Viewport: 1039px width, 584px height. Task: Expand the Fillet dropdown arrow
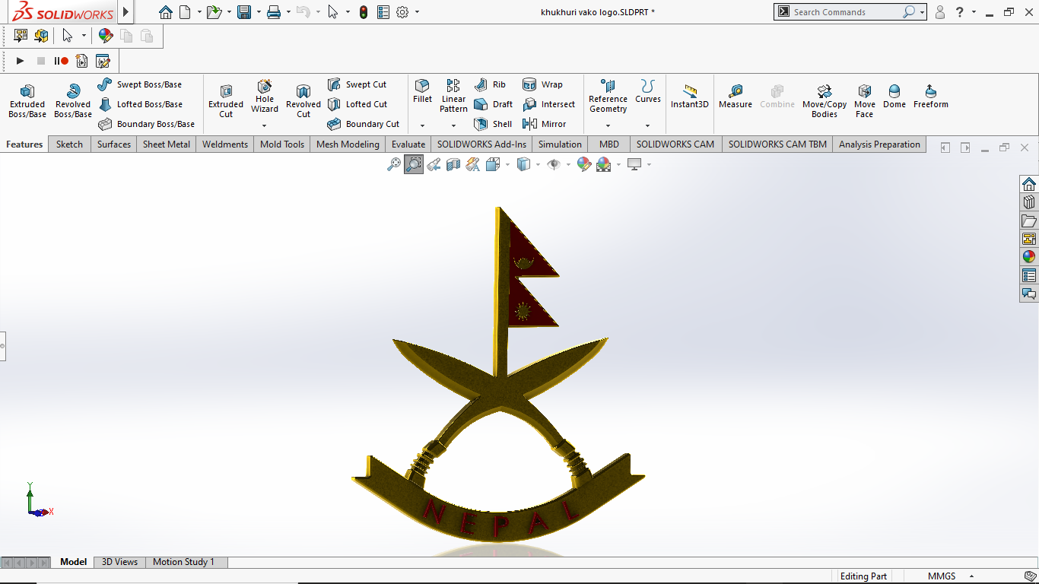(x=422, y=125)
